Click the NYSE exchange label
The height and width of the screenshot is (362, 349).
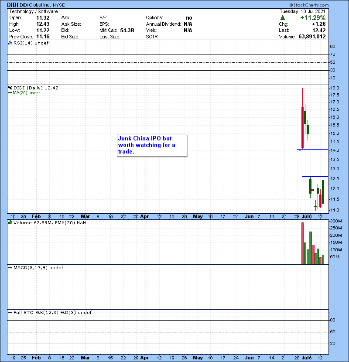pos(59,5)
